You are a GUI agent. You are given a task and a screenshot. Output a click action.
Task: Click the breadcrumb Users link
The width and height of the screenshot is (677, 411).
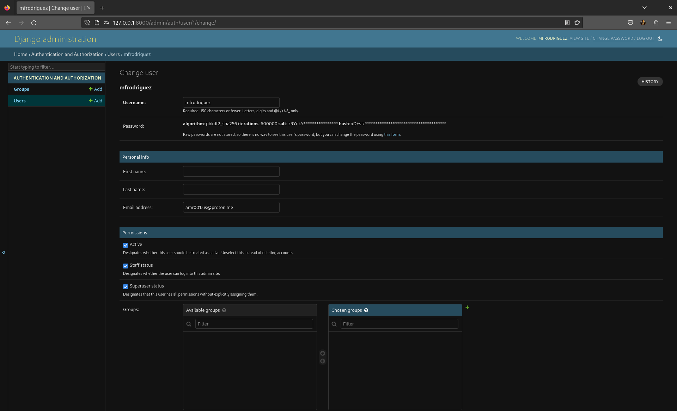(x=113, y=54)
